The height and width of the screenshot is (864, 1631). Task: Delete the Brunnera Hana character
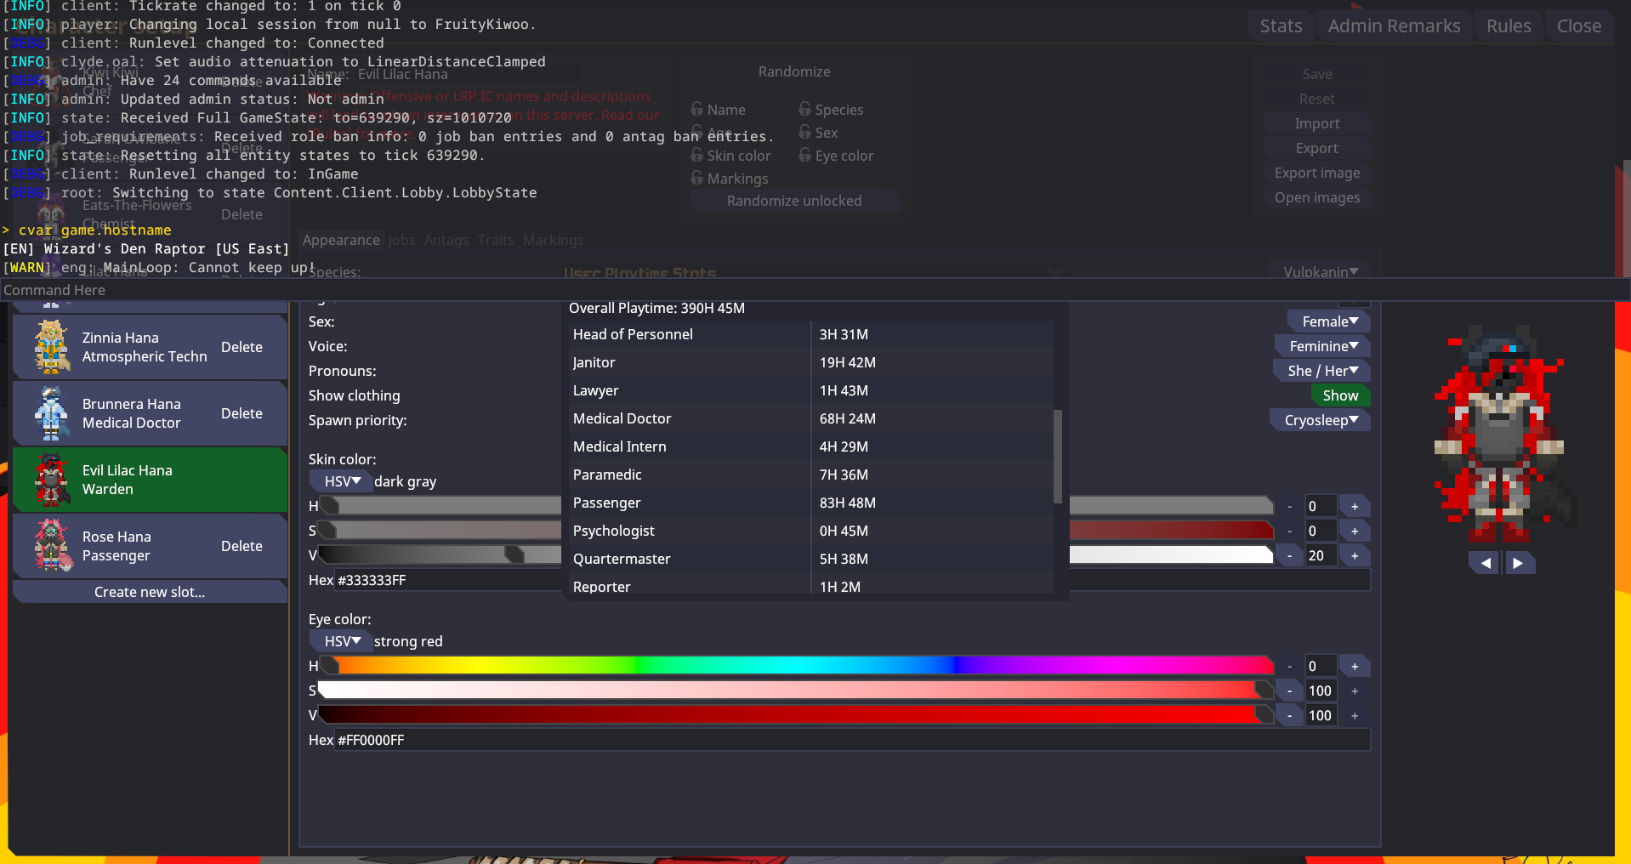[x=242, y=413]
